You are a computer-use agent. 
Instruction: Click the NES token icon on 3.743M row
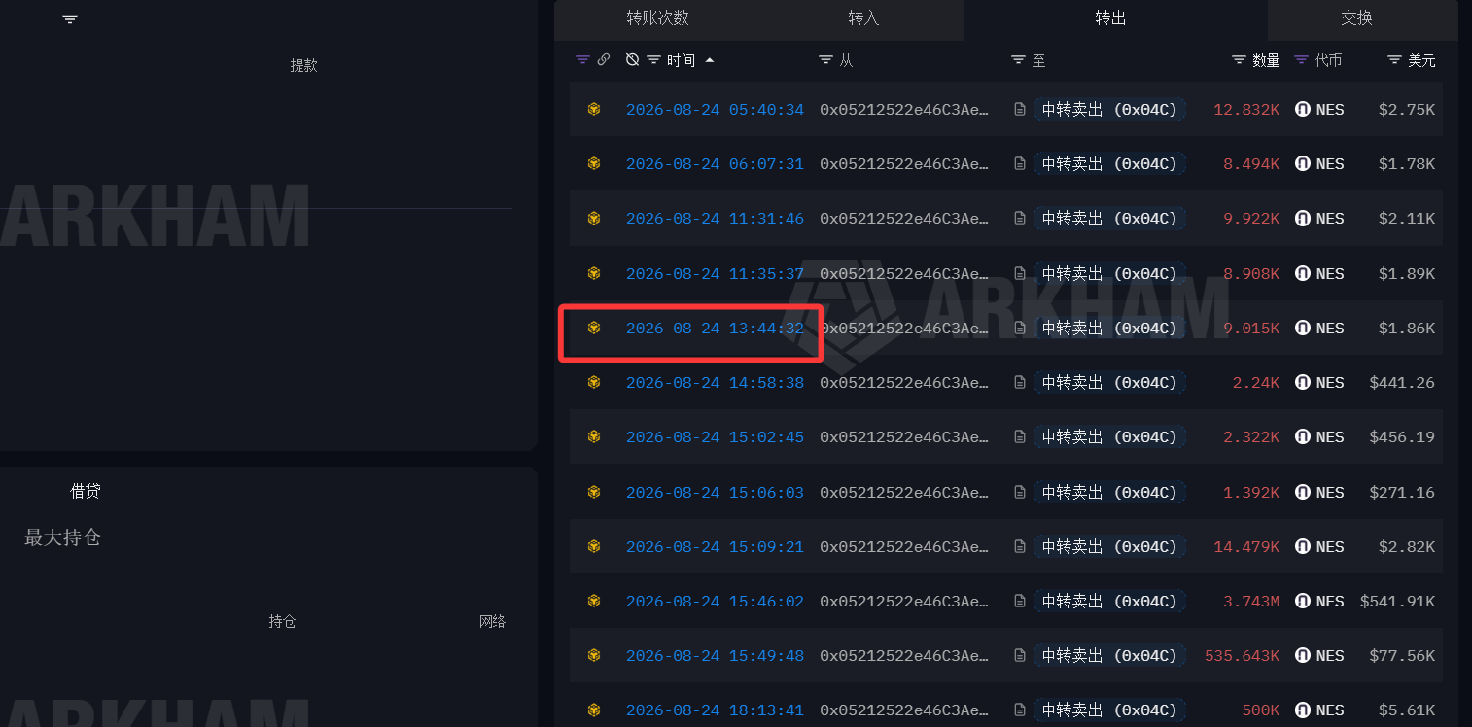(1303, 602)
